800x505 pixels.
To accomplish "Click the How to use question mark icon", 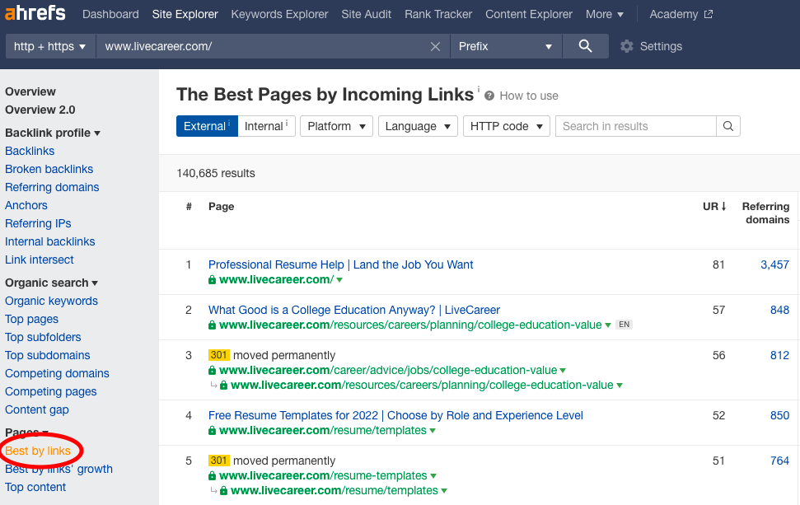I will (489, 96).
